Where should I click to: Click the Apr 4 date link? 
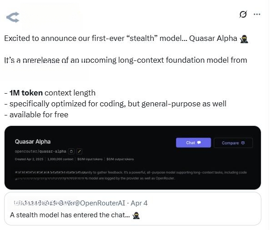(139, 203)
